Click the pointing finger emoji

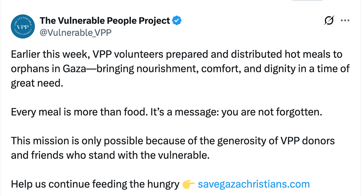point(189,184)
